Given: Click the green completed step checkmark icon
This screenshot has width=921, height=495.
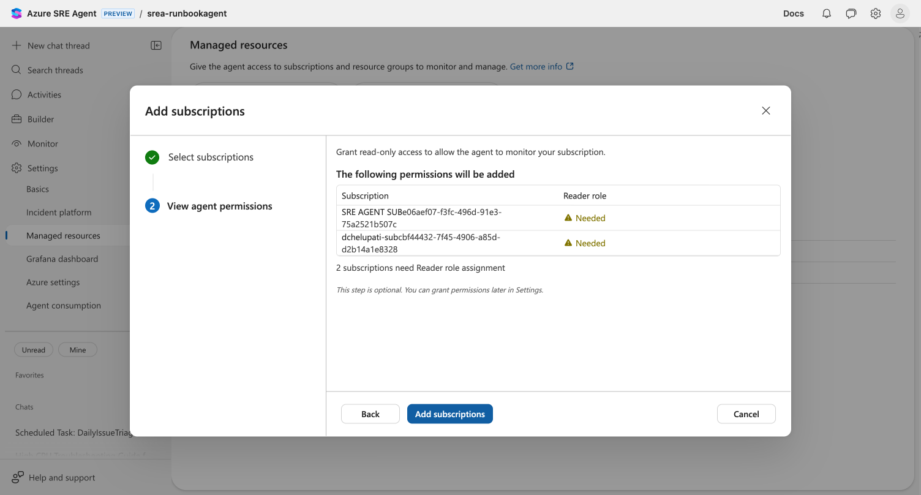Looking at the screenshot, I should click(x=152, y=157).
